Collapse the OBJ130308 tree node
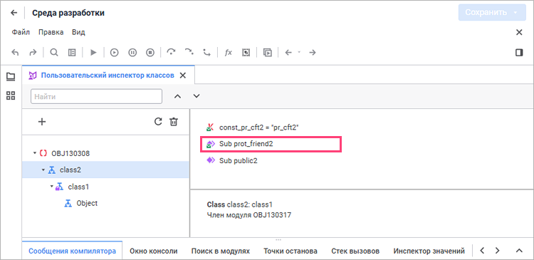534x260 pixels. (35, 153)
